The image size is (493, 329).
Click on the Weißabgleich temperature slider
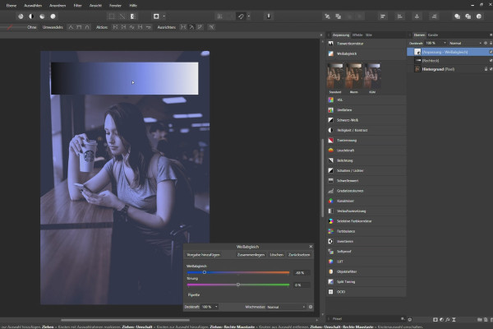[x=238, y=272]
